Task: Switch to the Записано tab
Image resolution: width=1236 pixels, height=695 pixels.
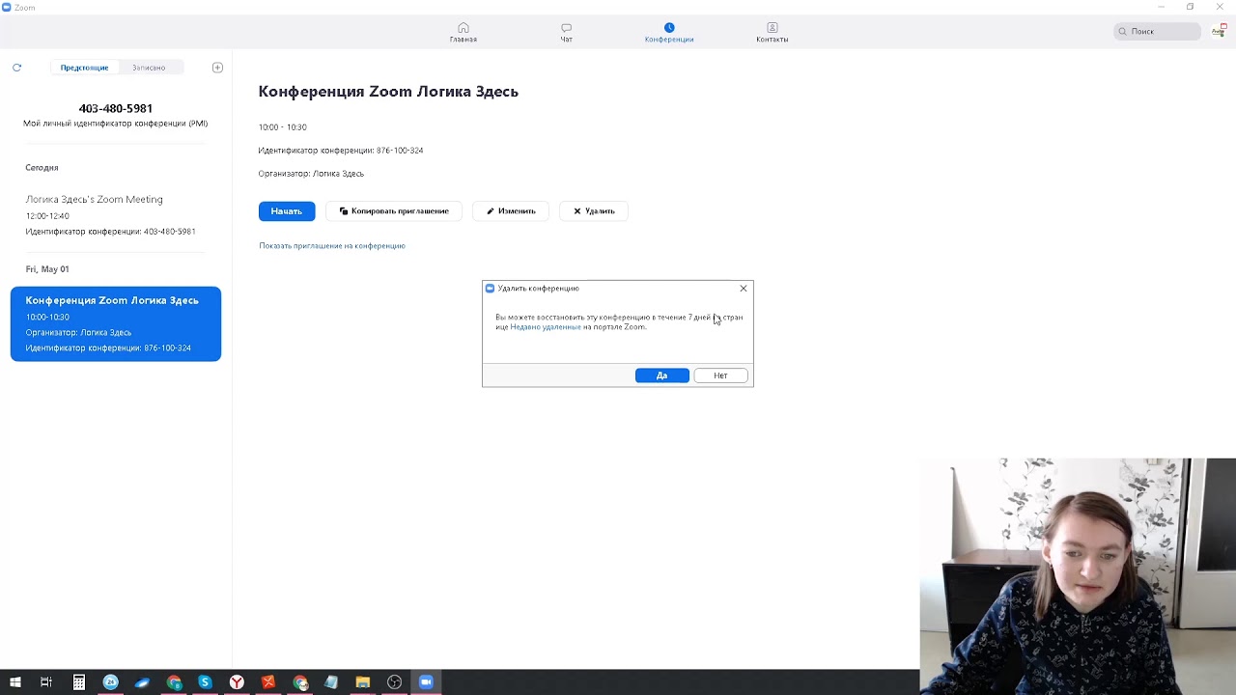Action: pyautogui.click(x=149, y=68)
